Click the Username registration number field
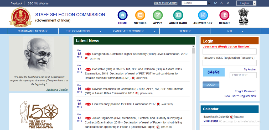This screenshot has height=130, width=269. (229, 52)
